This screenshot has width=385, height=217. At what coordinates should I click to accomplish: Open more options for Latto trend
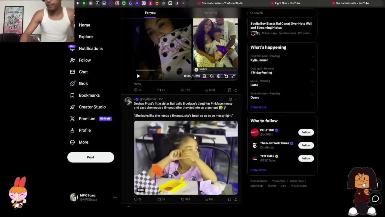pyautogui.click(x=312, y=82)
